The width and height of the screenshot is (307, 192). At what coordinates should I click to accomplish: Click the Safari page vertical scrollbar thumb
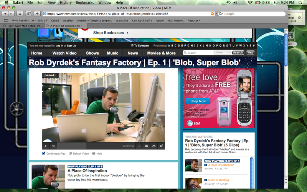point(286,50)
